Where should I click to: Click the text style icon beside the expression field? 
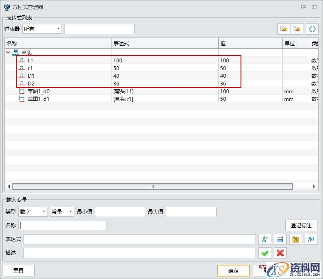[x=265, y=239]
